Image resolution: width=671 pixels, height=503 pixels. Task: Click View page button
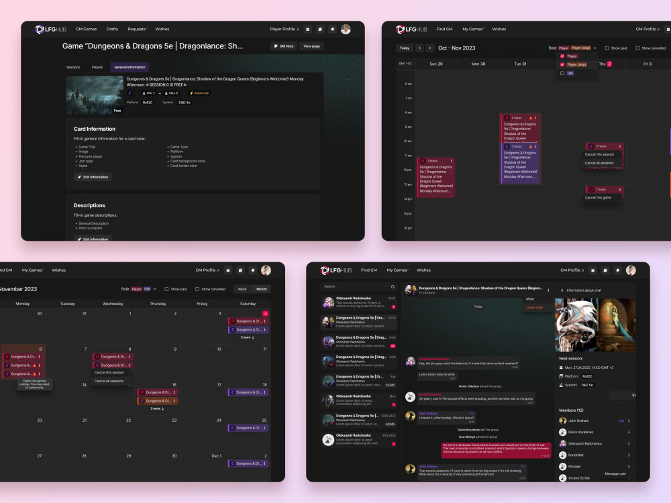311,46
